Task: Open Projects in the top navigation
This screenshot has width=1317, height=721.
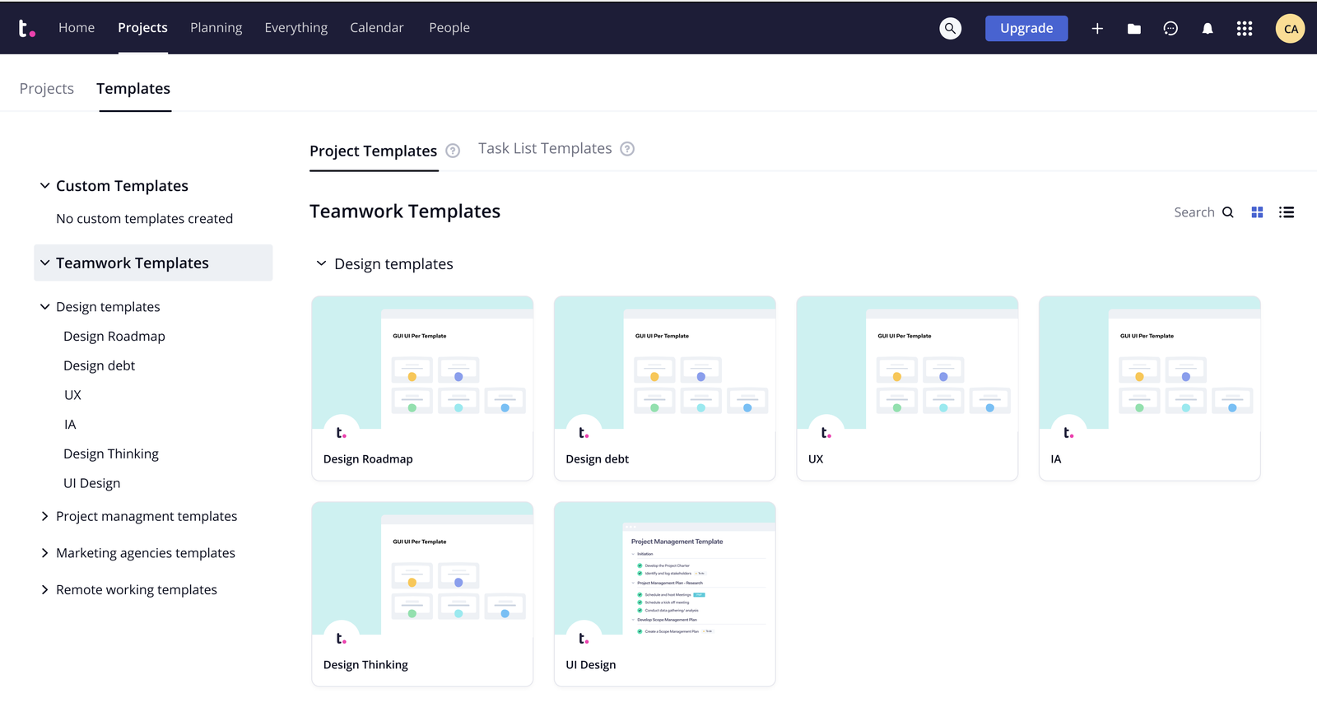Action: pyautogui.click(x=142, y=28)
